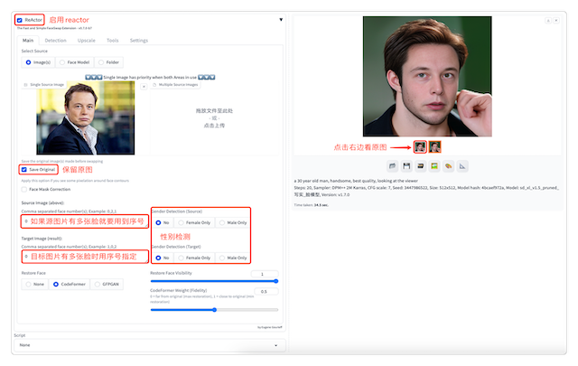This screenshot has width=578, height=366.
Task: Adjust the Restore Face Visibility slider
Action: (214, 281)
